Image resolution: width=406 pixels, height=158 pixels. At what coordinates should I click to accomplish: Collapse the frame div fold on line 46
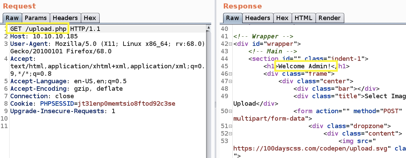click(x=231, y=74)
